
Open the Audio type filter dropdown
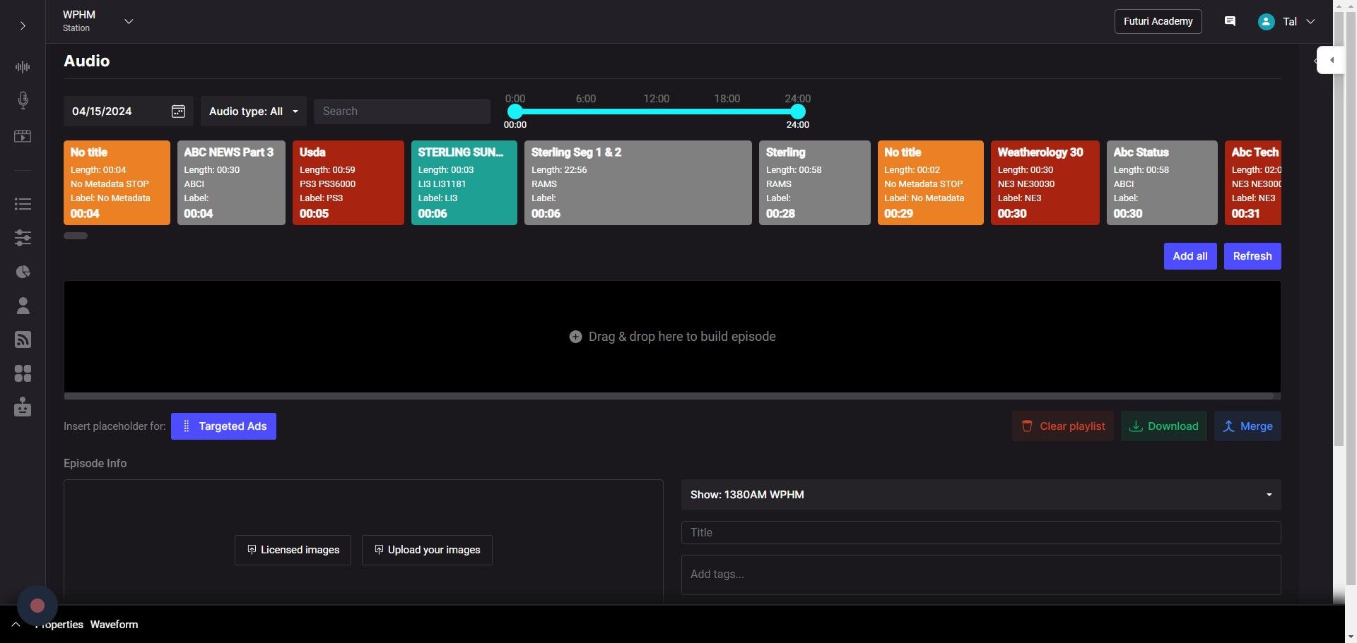click(253, 112)
